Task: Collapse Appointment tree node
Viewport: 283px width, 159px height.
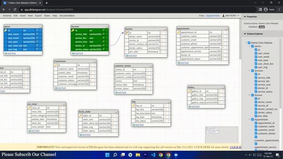Action: [x=249, y=120]
